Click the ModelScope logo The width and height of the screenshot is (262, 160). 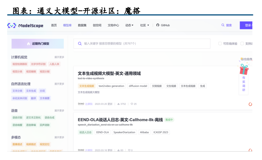point(25,25)
